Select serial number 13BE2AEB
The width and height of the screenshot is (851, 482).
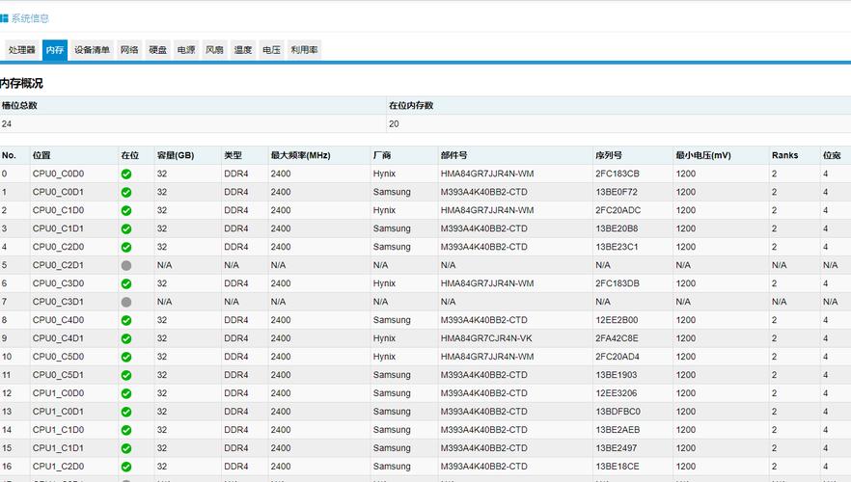coord(618,429)
